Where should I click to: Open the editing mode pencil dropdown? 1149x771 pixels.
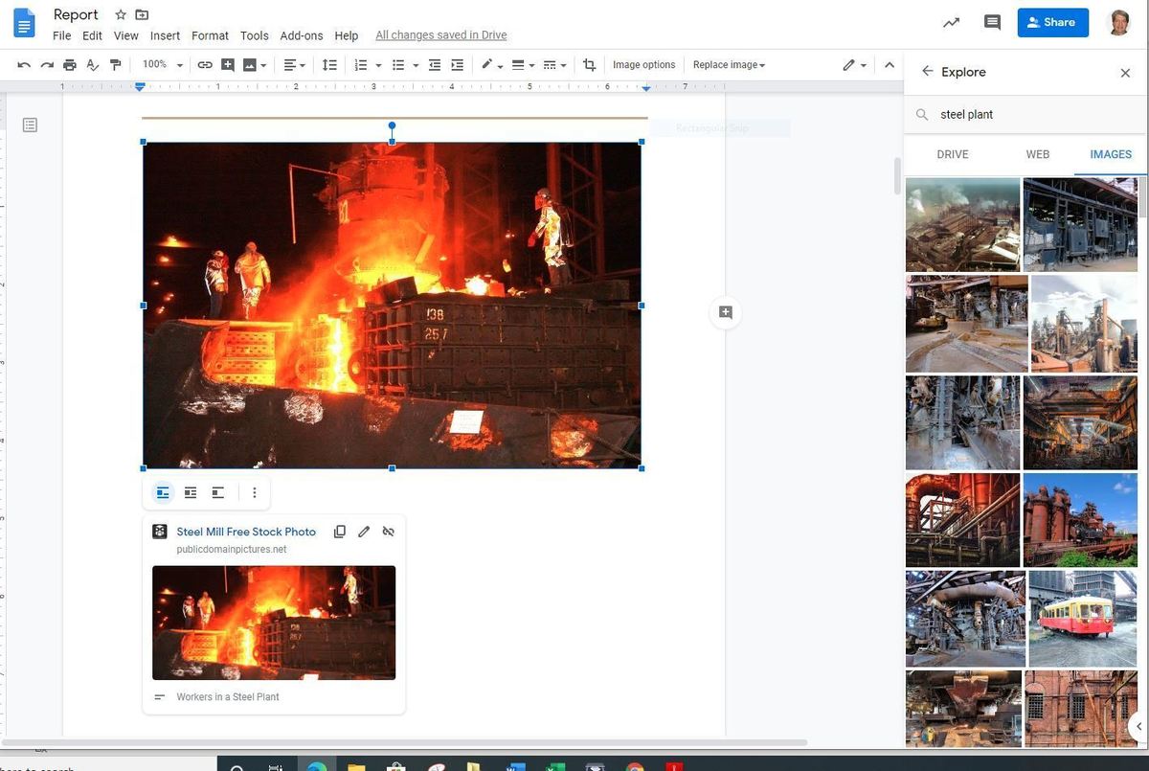[854, 65]
